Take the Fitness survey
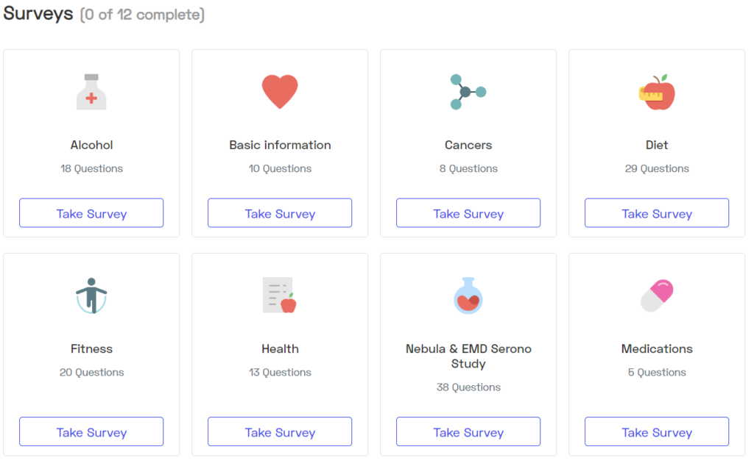Viewport: 754px width, 466px height. tap(91, 432)
